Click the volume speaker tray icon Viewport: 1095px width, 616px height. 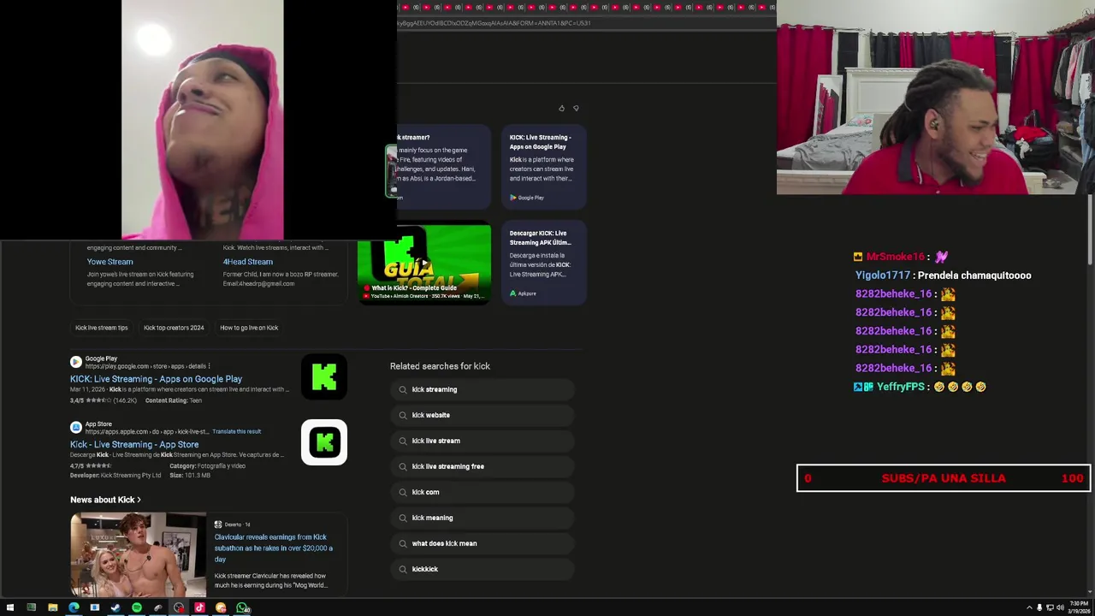(1060, 607)
